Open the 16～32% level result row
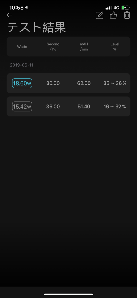 tap(68, 107)
